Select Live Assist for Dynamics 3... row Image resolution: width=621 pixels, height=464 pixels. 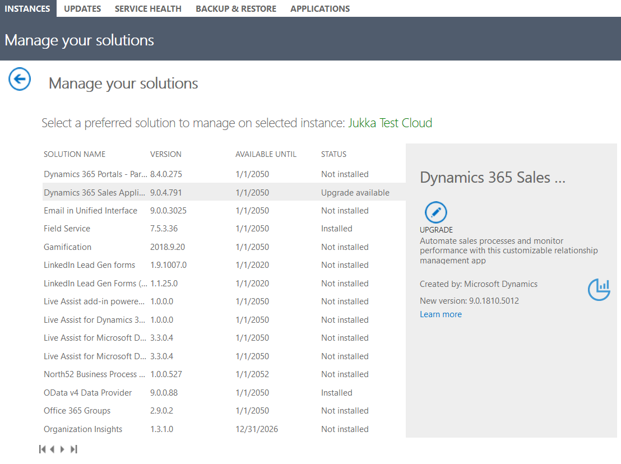point(224,320)
